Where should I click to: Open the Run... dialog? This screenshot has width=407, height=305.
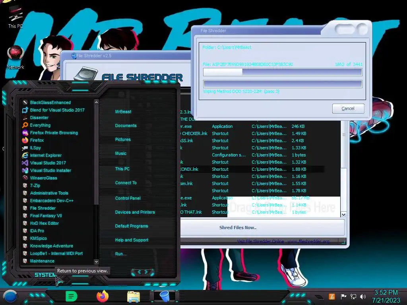(x=120, y=254)
